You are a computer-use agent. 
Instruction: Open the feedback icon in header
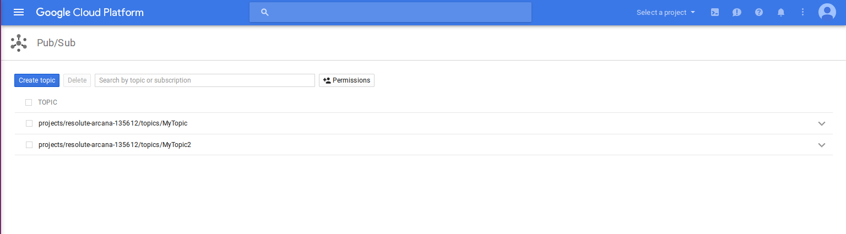737,12
